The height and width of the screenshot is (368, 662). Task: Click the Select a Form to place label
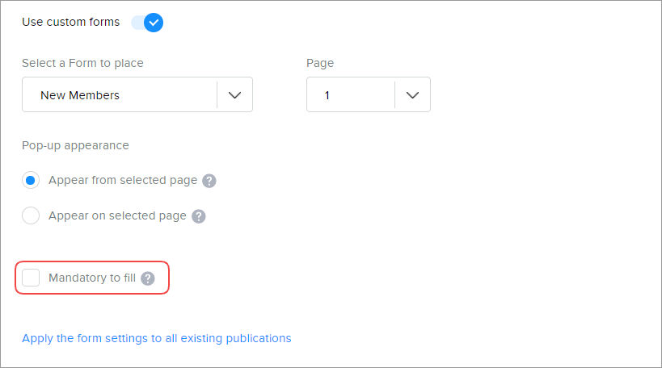83,63
